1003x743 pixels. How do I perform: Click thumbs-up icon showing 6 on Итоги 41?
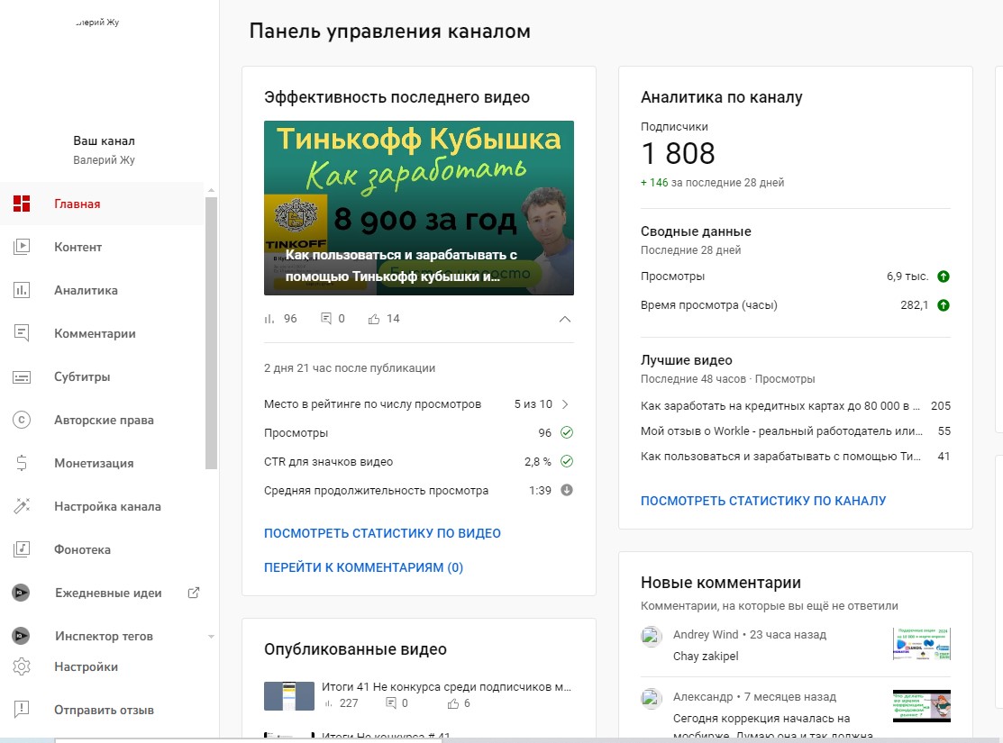[453, 703]
